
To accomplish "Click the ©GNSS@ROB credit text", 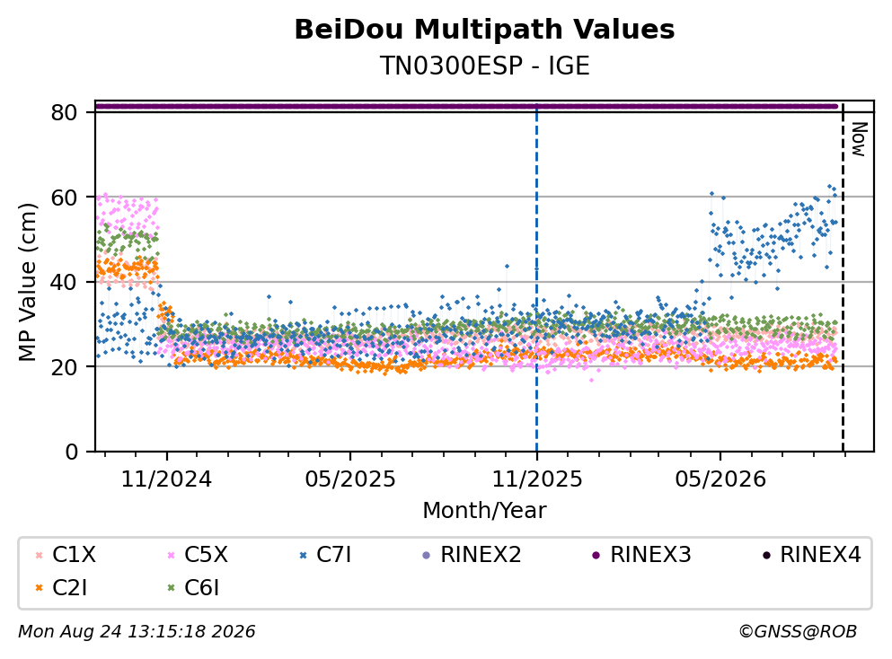I will coord(798,632).
